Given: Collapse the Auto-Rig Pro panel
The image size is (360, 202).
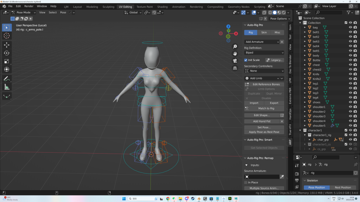Looking at the screenshot, I should 245,25.
